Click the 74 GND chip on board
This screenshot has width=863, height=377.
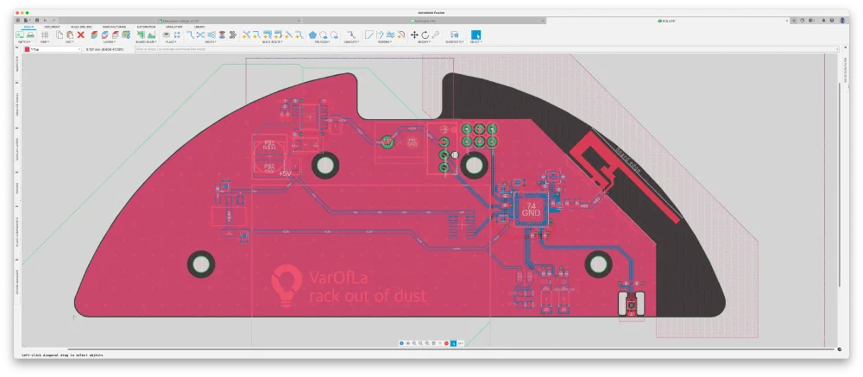click(531, 209)
